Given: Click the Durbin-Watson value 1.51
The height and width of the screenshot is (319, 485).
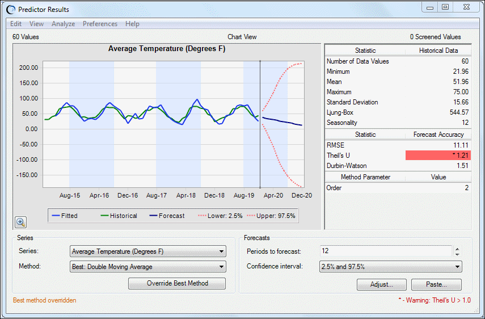Looking at the screenshot, I should point(463,166).
